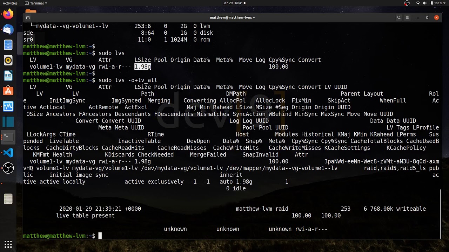Click the 'inherit' allocation value
449x252 pixels.
pyautogui.click(x=231, y=175)
